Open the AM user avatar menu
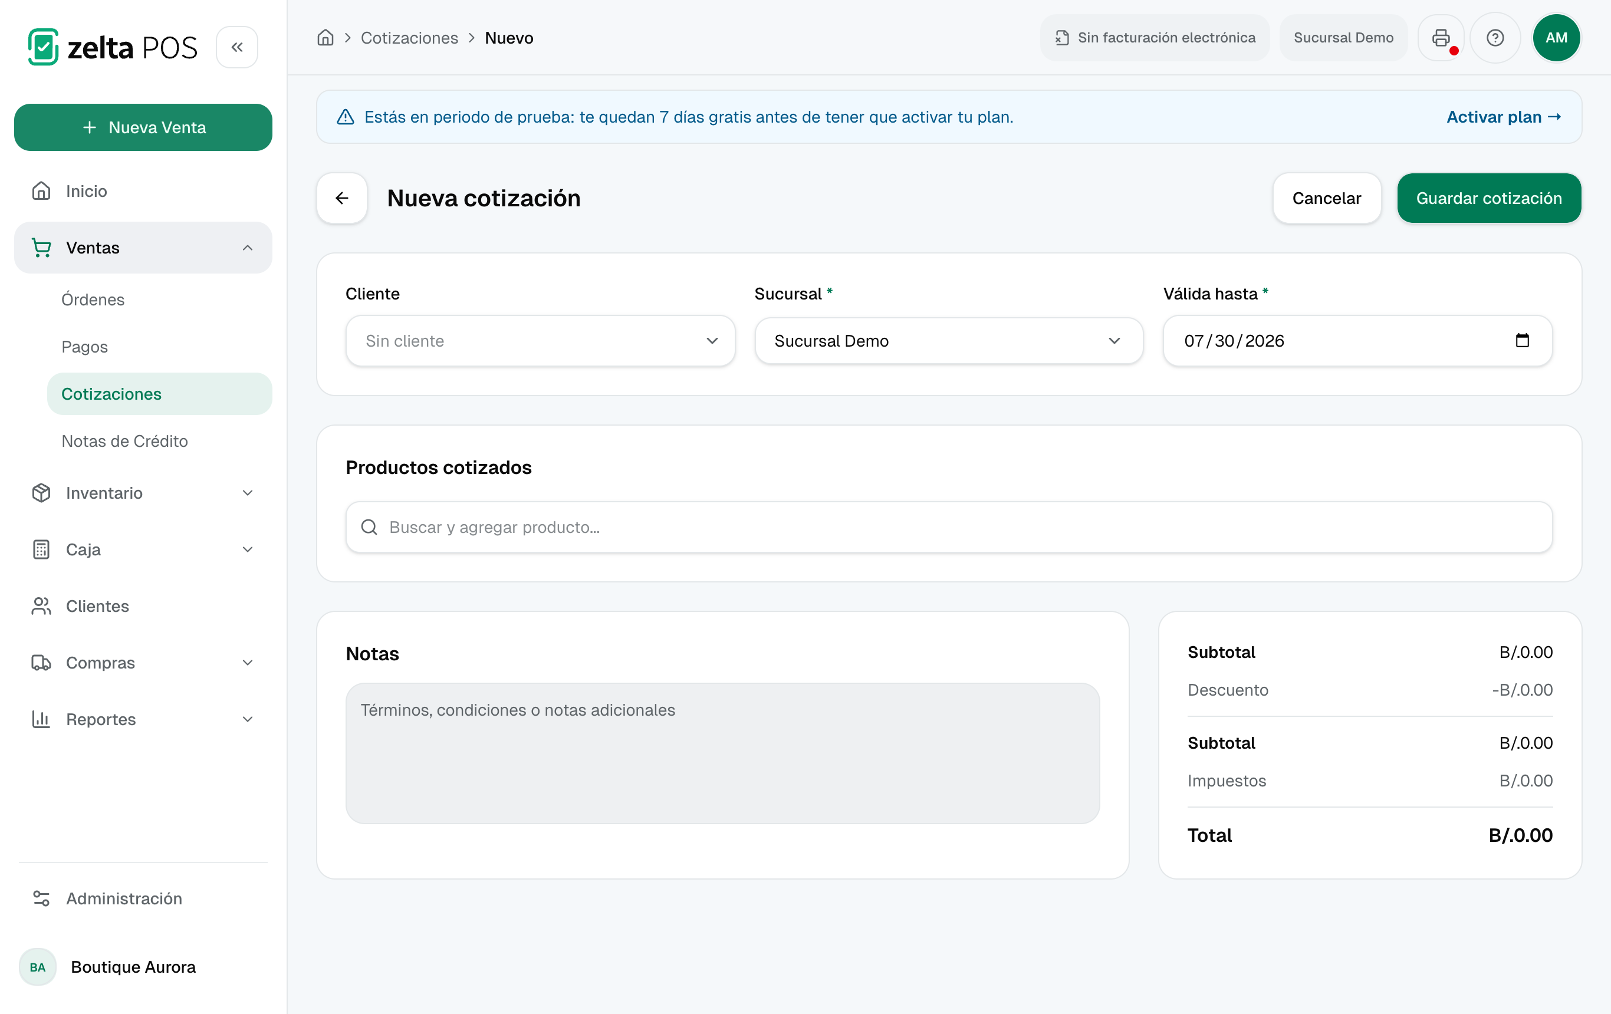Image resolution: width=1611 pixels, height=1014 pixels. pos(1556,38)
